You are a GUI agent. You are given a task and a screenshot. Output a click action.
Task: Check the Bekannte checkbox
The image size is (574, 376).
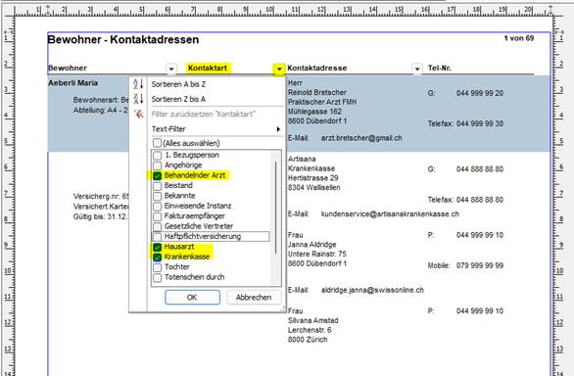(157, 196)
